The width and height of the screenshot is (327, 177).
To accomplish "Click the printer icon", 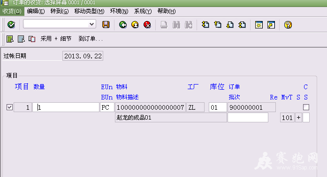I will point(164,25).
